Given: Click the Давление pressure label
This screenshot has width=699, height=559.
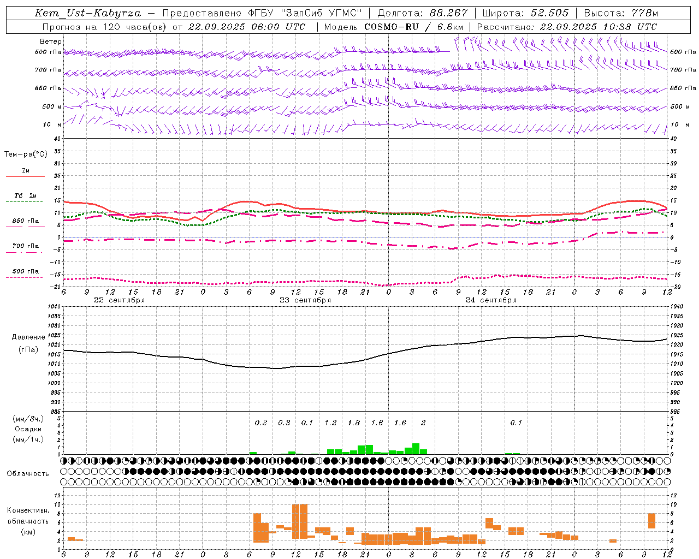Looking at the screenshot, I should (28, 337).
